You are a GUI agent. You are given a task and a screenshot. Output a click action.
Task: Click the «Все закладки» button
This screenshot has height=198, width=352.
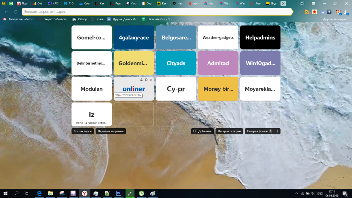tap(82, 131)
